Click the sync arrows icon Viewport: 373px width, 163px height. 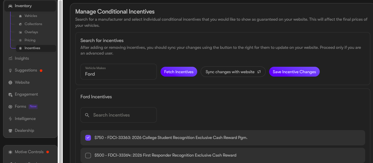point(259,72)
